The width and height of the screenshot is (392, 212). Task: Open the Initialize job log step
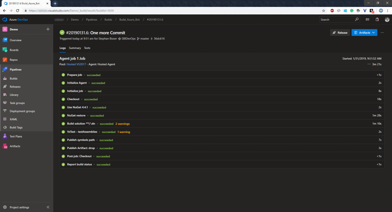point(222,91)
